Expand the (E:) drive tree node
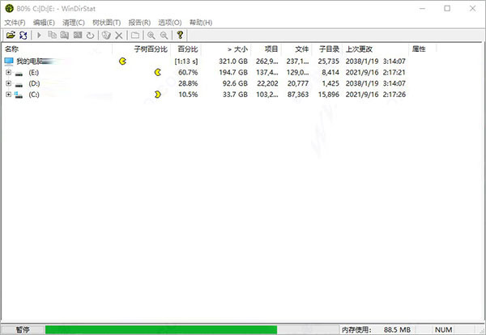Screen dimensions: 486x335 tap(8, 73)
